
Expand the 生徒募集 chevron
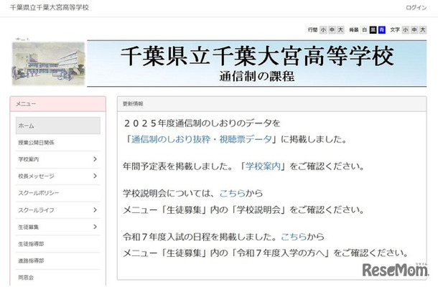95,227
